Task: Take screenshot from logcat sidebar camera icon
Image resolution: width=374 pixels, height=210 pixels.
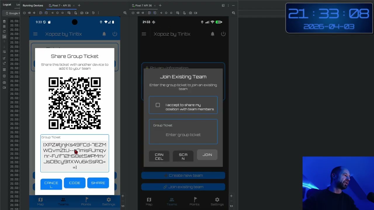Action: pos(4,82)
